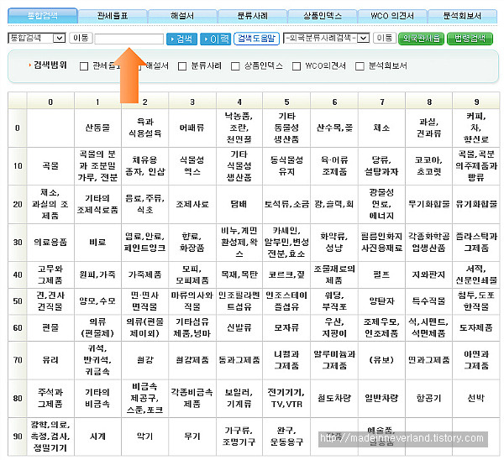
Task: Open the 분석회보서 tab
Action: [x=462, y=16]
